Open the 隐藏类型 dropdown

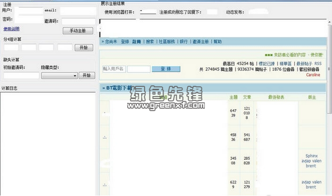(59, 76)
